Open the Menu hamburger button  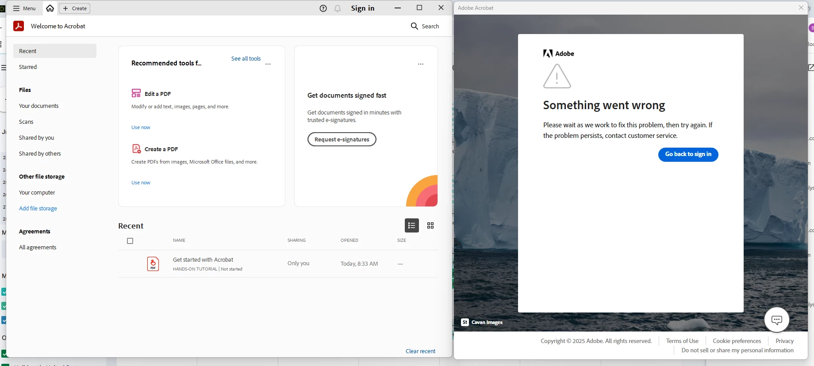(24, 8)
